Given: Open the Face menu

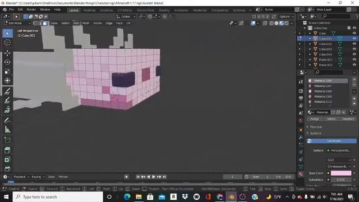Looking at the screenshot, I should (119, 23).
